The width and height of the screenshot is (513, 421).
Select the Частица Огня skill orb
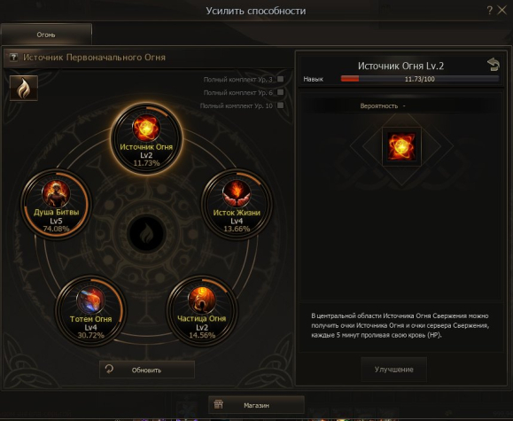point(202,311)
